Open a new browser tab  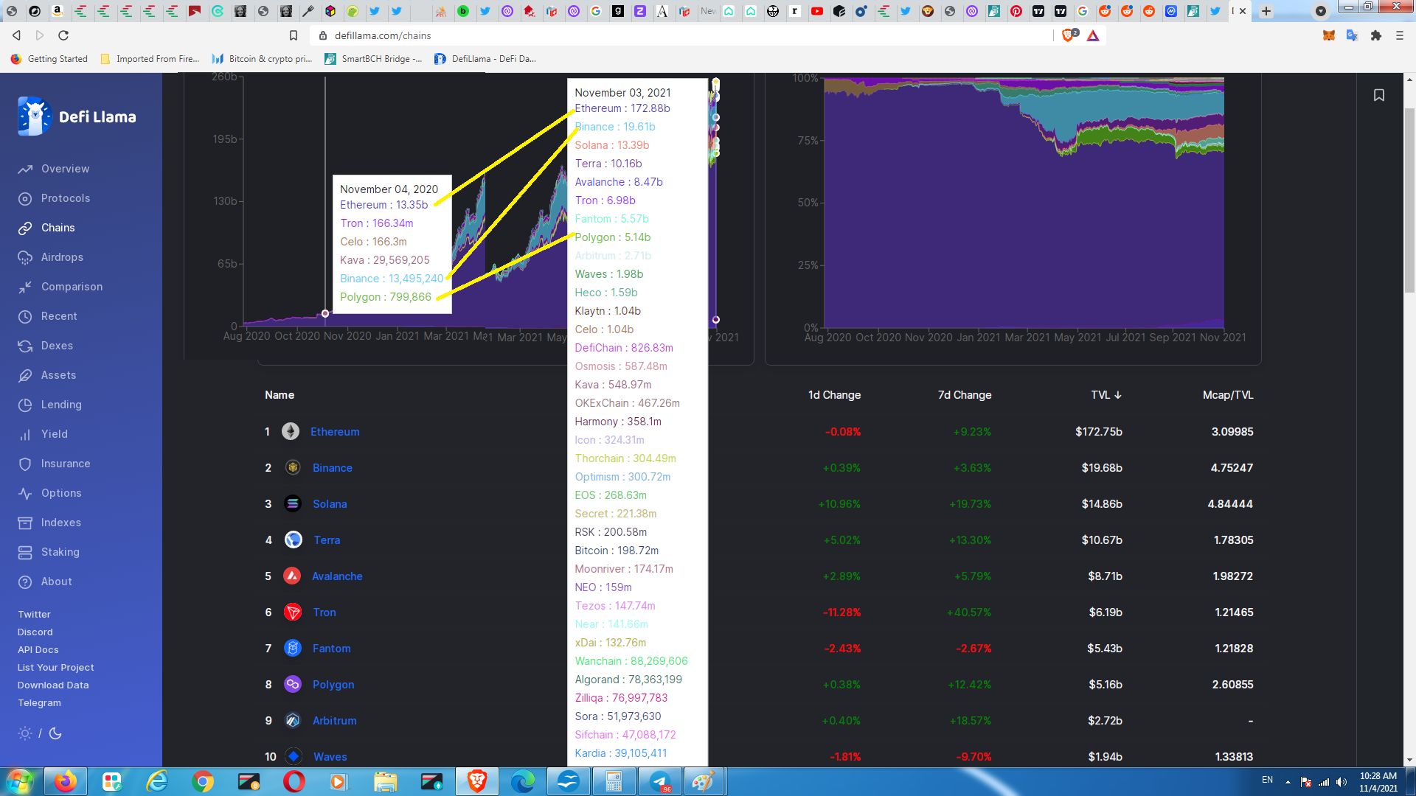(1266, 11)
